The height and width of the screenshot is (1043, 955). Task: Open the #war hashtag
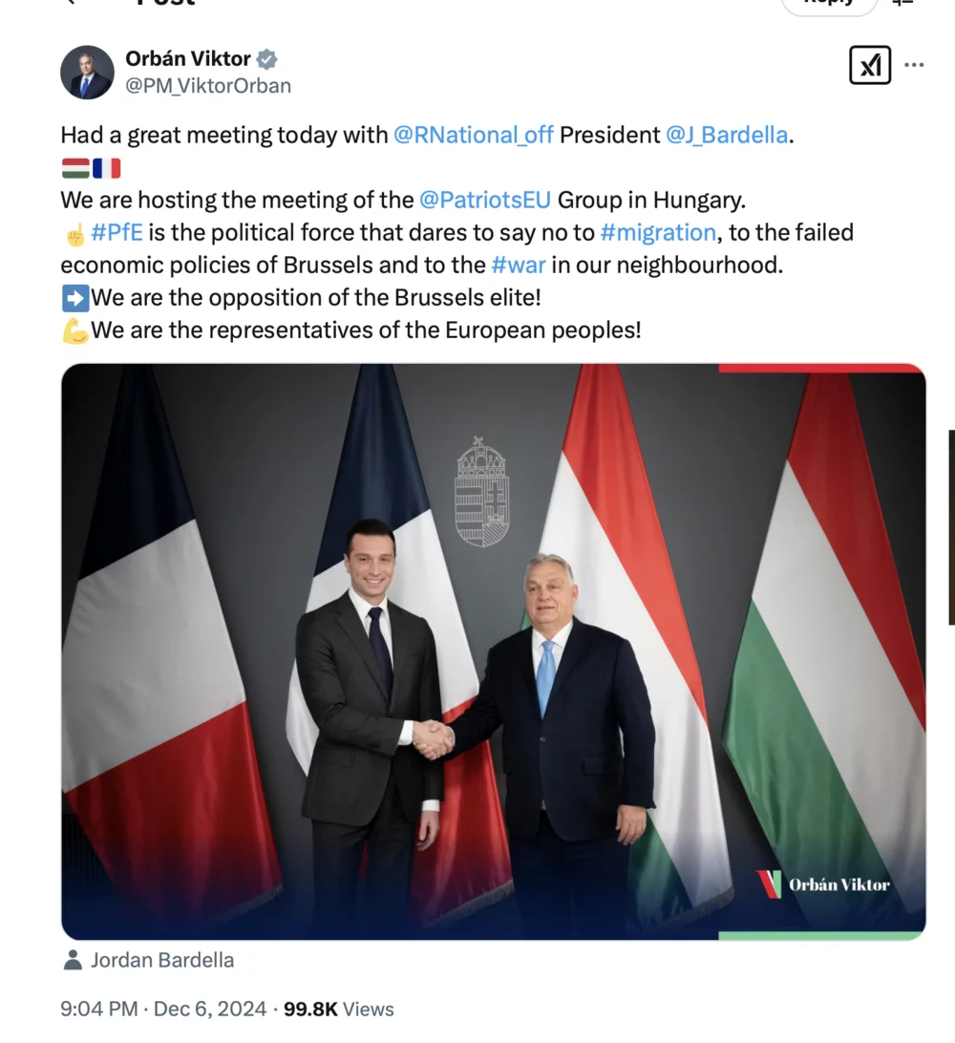[x=518, y=266]
